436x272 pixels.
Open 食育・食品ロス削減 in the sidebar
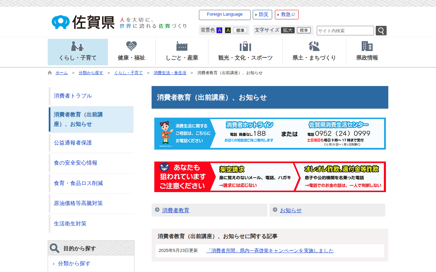pyautogui.click(x=91, y=183)
